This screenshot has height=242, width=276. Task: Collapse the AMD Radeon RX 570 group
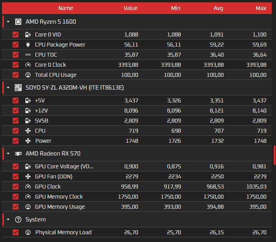[8, 154]
